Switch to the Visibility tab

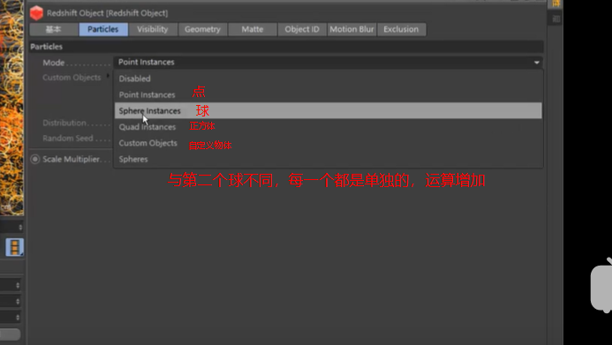click(x=153, y=29)
